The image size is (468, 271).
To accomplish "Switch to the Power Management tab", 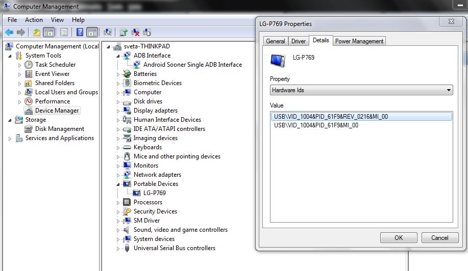I will click(359, 41).
